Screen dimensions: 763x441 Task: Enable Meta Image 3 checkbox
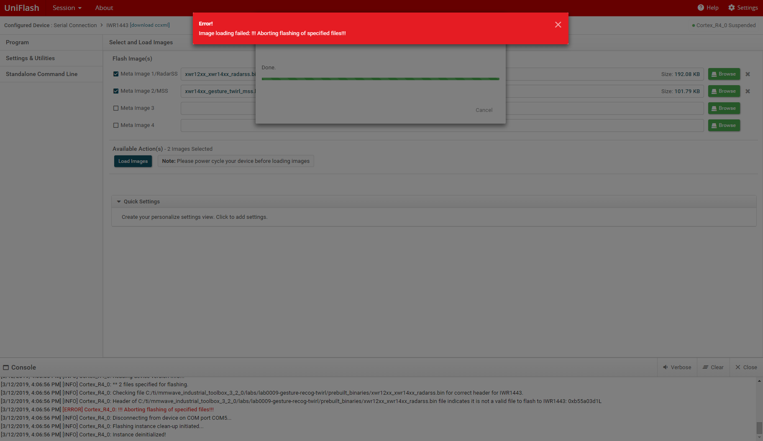[x=116, y=108]
